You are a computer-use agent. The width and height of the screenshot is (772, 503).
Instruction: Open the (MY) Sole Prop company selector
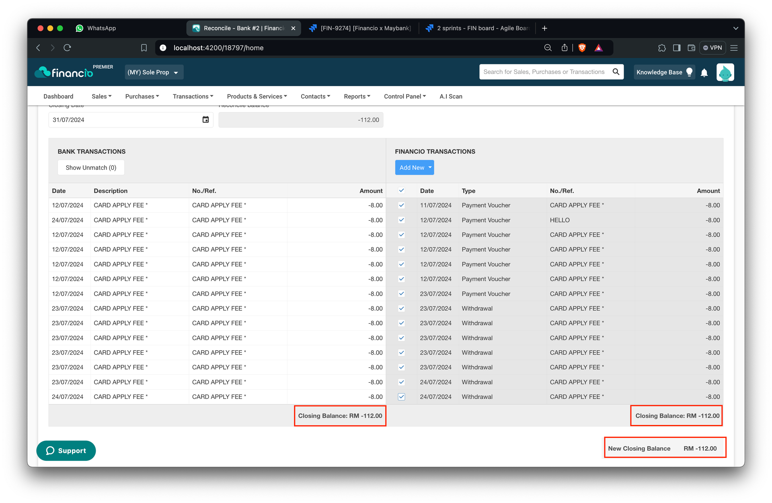point(154,72)
